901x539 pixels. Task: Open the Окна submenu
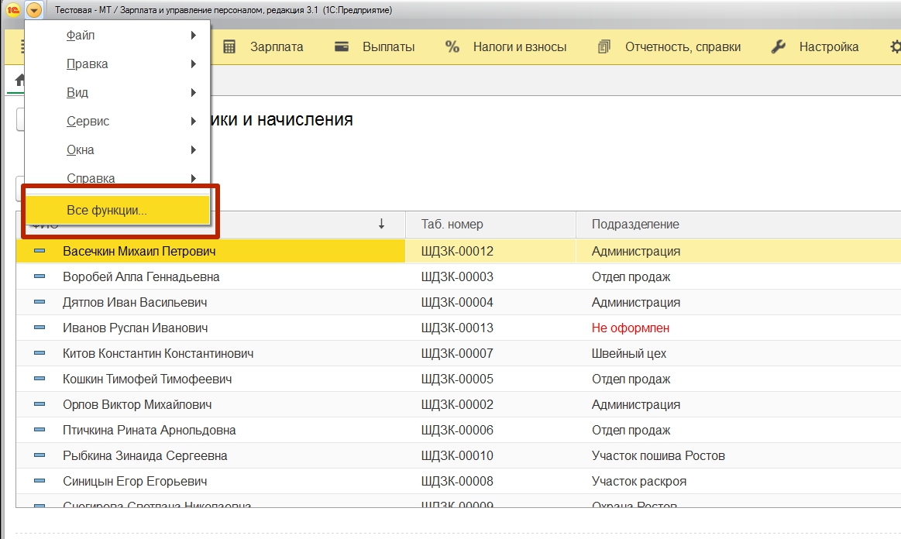[x=118, y=150]
